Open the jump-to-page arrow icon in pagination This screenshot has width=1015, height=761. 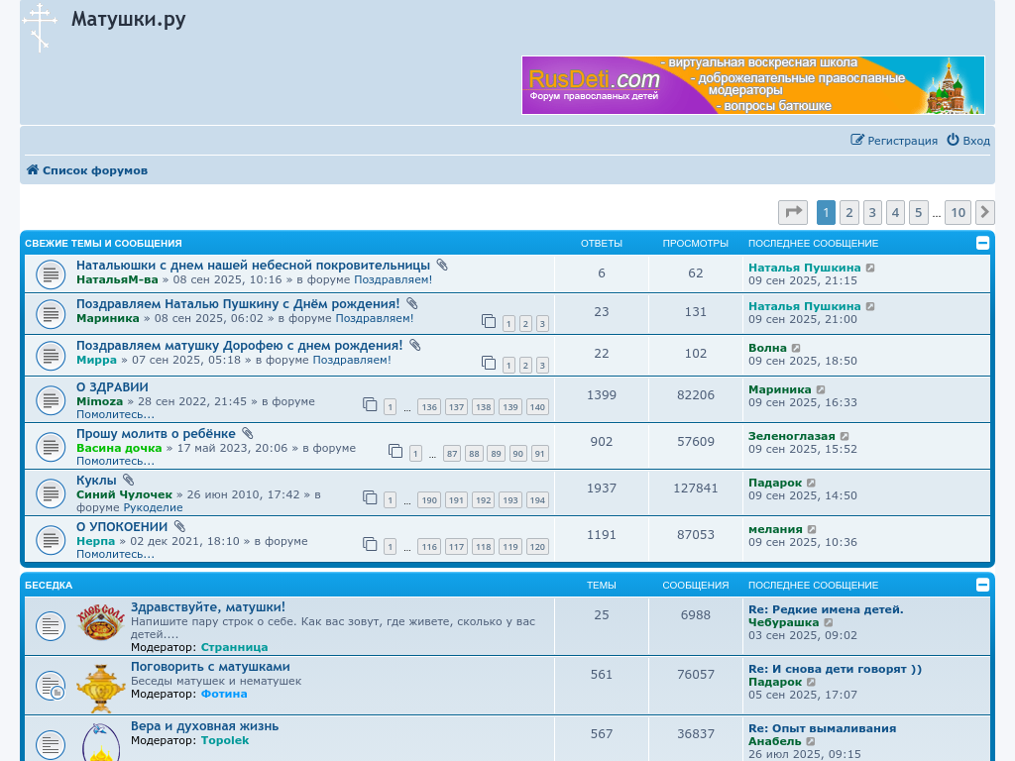793,212
